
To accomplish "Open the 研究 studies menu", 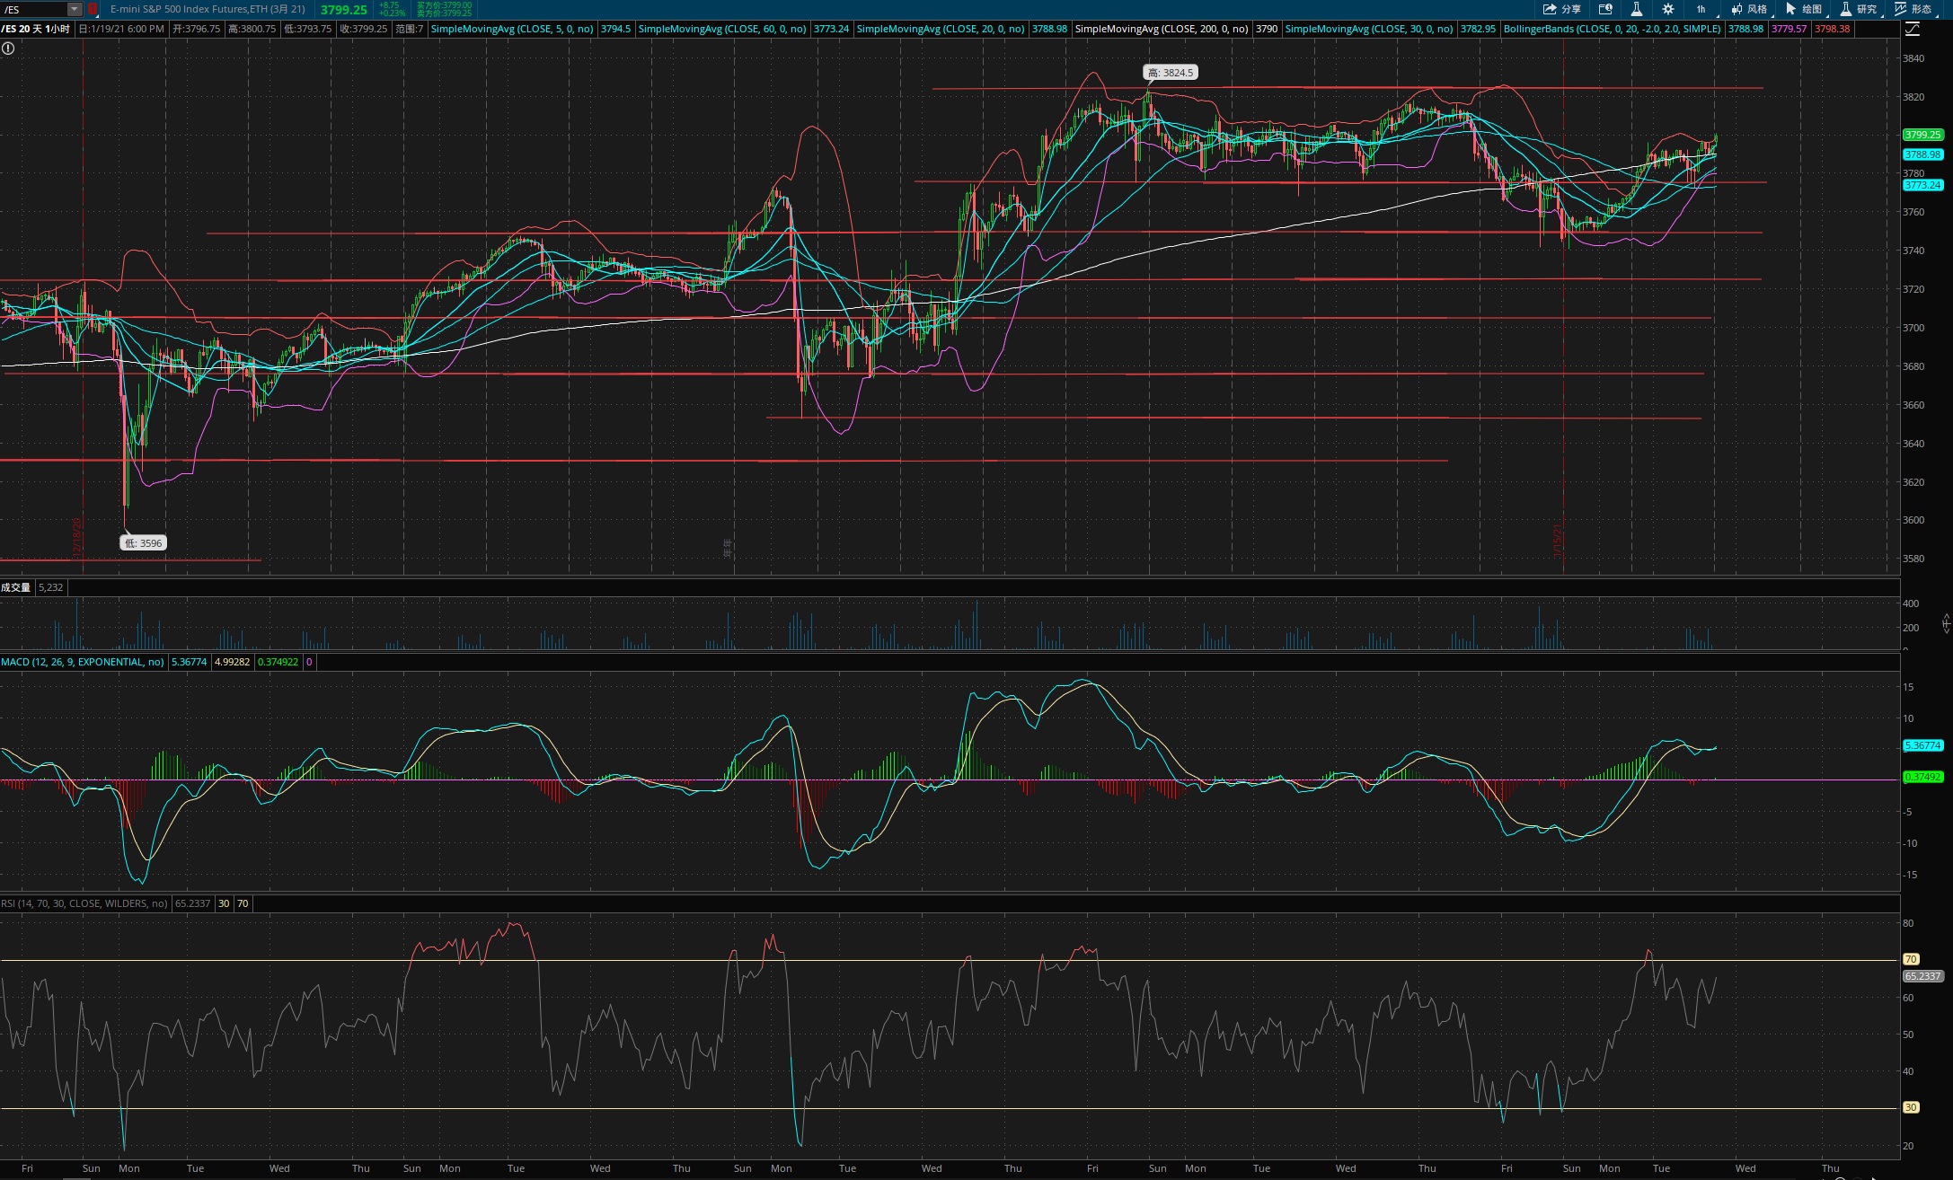I will tap(1860, 9).
